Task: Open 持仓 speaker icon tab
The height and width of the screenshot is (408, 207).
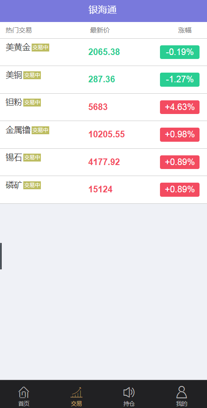Action: coord(129,392)
